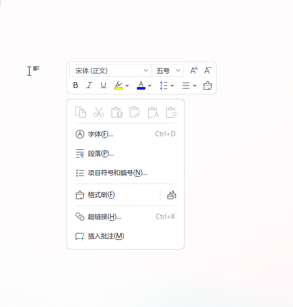293x307 pixels.
Task: Expand the highlight color dropdown arrow
Action: pos(127,85)
